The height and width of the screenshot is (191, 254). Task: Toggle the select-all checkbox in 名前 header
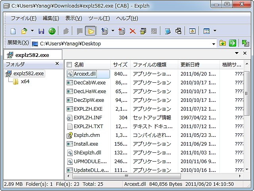click(x=69, y=64)
